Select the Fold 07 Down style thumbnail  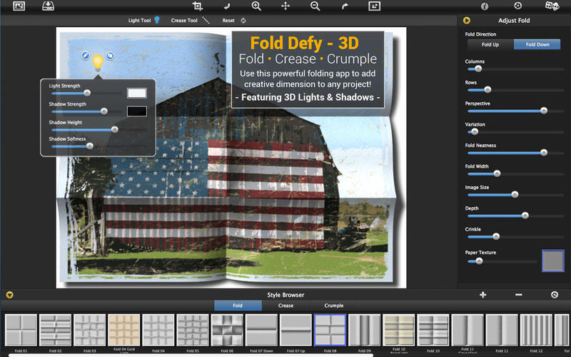(261, 330)
